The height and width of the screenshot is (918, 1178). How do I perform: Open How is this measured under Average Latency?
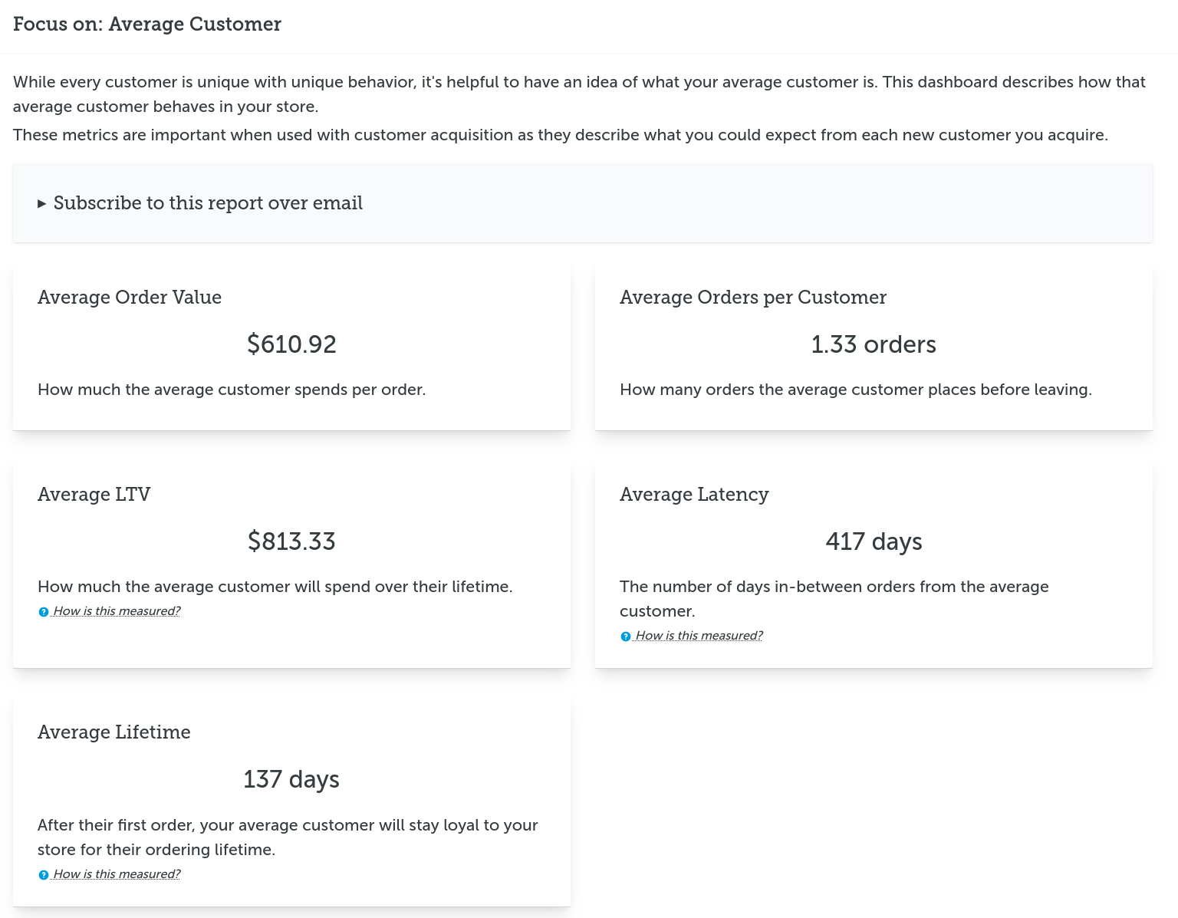699,636
